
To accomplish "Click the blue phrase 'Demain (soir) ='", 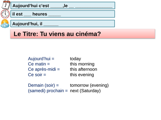I will point(43,85).
